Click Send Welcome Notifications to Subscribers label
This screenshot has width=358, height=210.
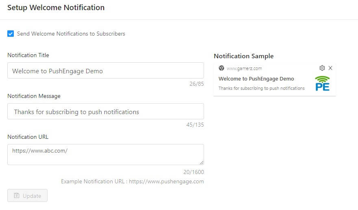click(71, 34)
